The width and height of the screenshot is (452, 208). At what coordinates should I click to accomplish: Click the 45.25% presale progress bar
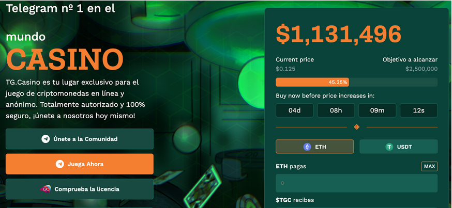point(356,82)
